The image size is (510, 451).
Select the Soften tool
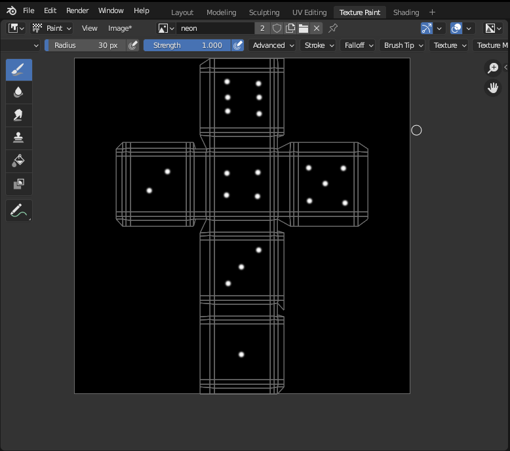pos(19,92)
